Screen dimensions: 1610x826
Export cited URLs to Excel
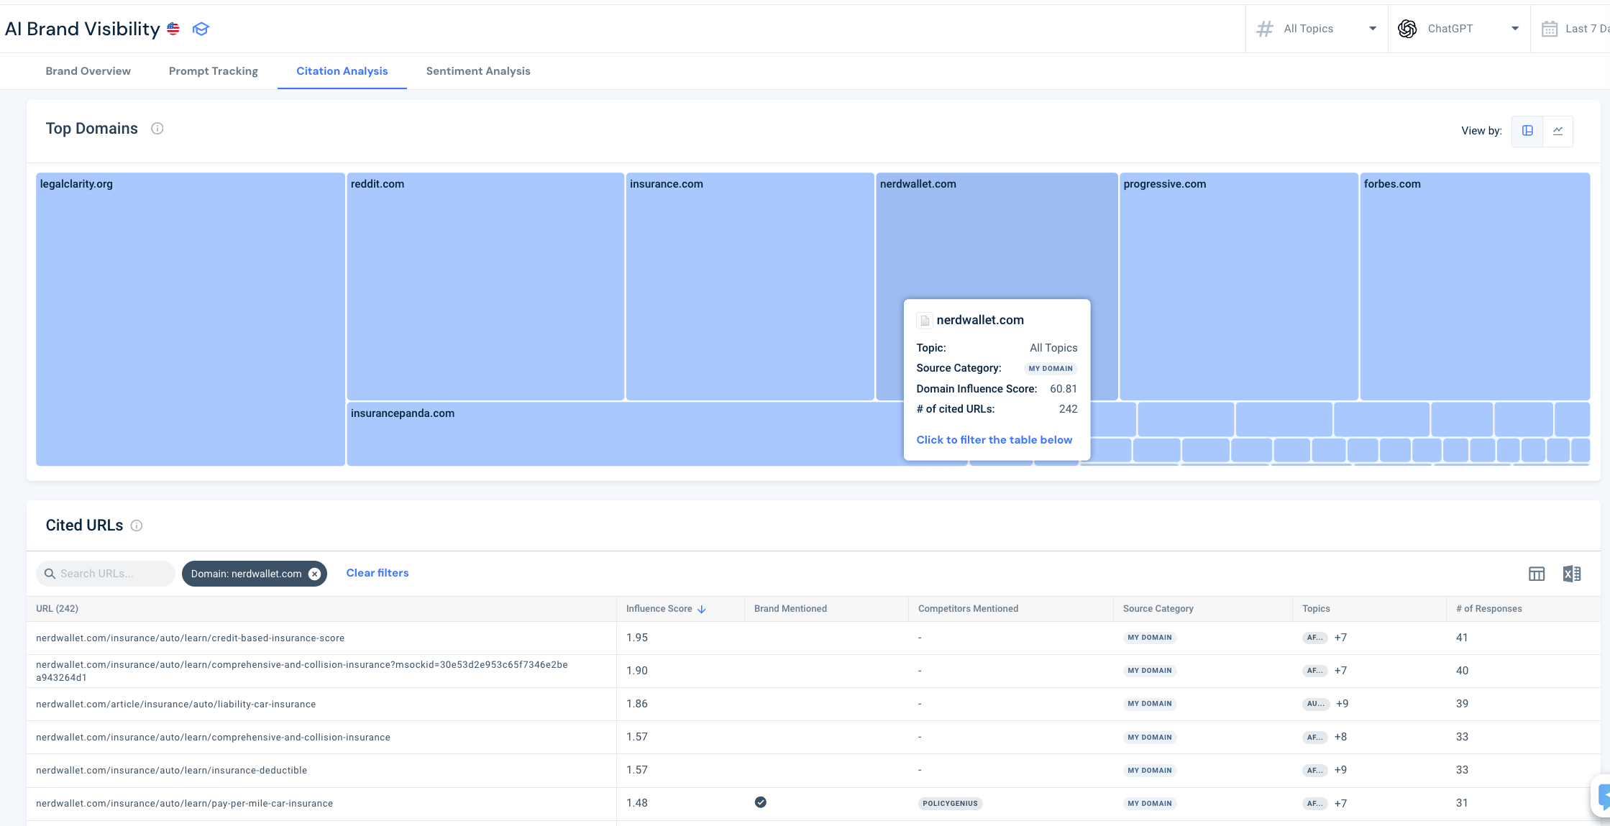pyautogui.click(x=1572, y=574)
